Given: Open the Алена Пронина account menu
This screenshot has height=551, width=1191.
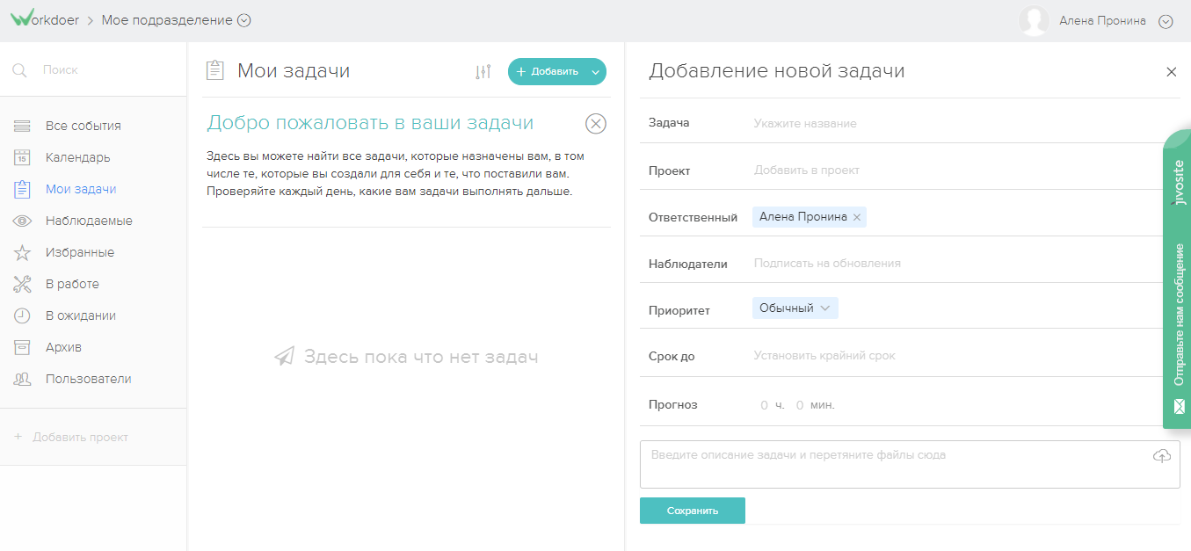Looking at the screenshot, I should [1166, 20].
